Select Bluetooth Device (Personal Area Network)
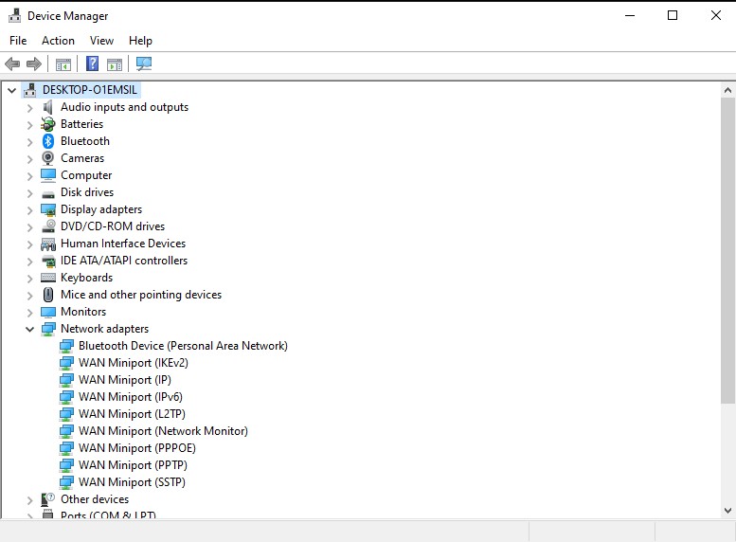This screenshot has height=542, width=736. coord(183,346)
